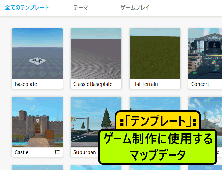The image size is (222, 170).
Task: Click the Castle label text
Action: pos(22,152)
